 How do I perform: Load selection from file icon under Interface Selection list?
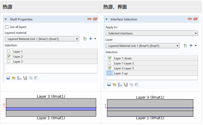click(x=115, y=85)
